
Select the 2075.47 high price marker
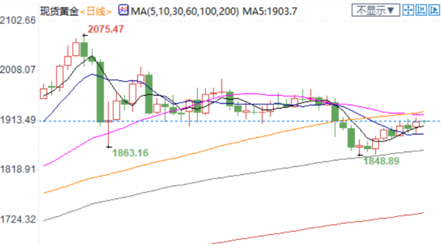pos(105,29)
